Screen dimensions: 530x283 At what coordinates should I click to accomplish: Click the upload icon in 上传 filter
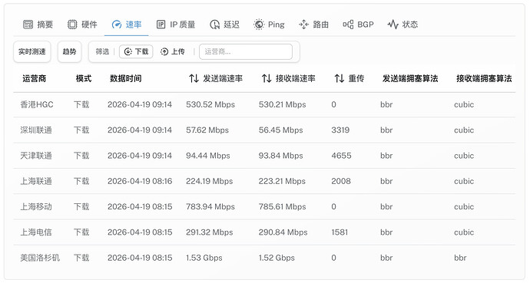pyautogui.click(x=164, y=51)
